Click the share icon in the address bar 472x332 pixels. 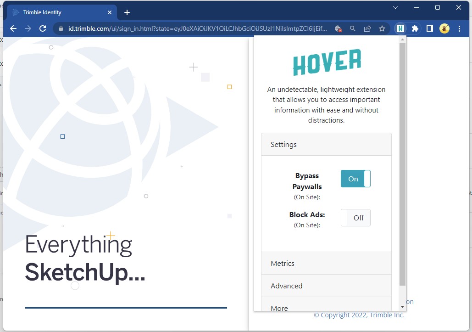tap(367, 28)
